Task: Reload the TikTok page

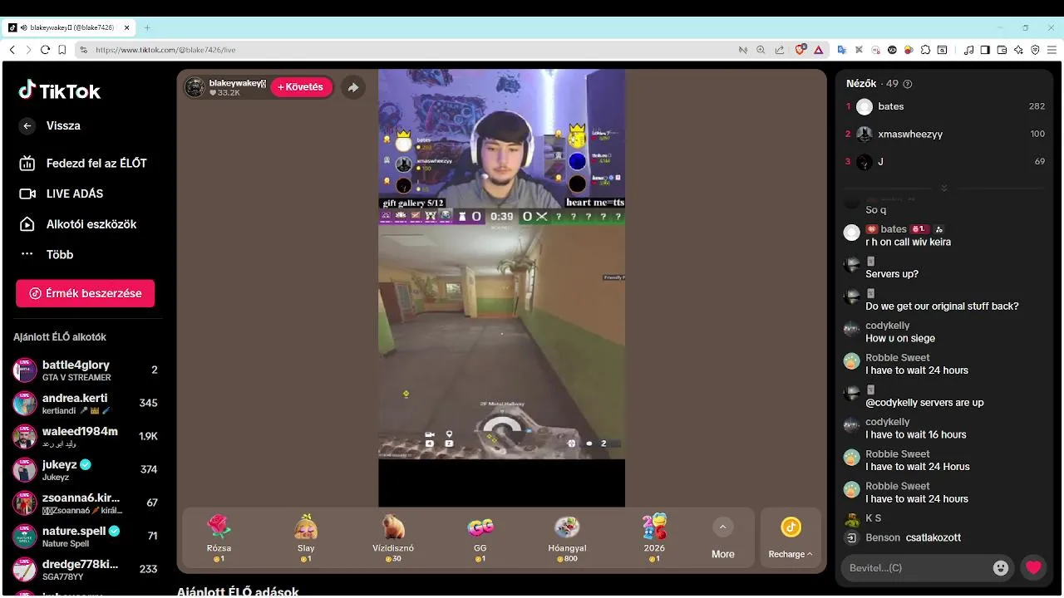Action: (45, 50)
